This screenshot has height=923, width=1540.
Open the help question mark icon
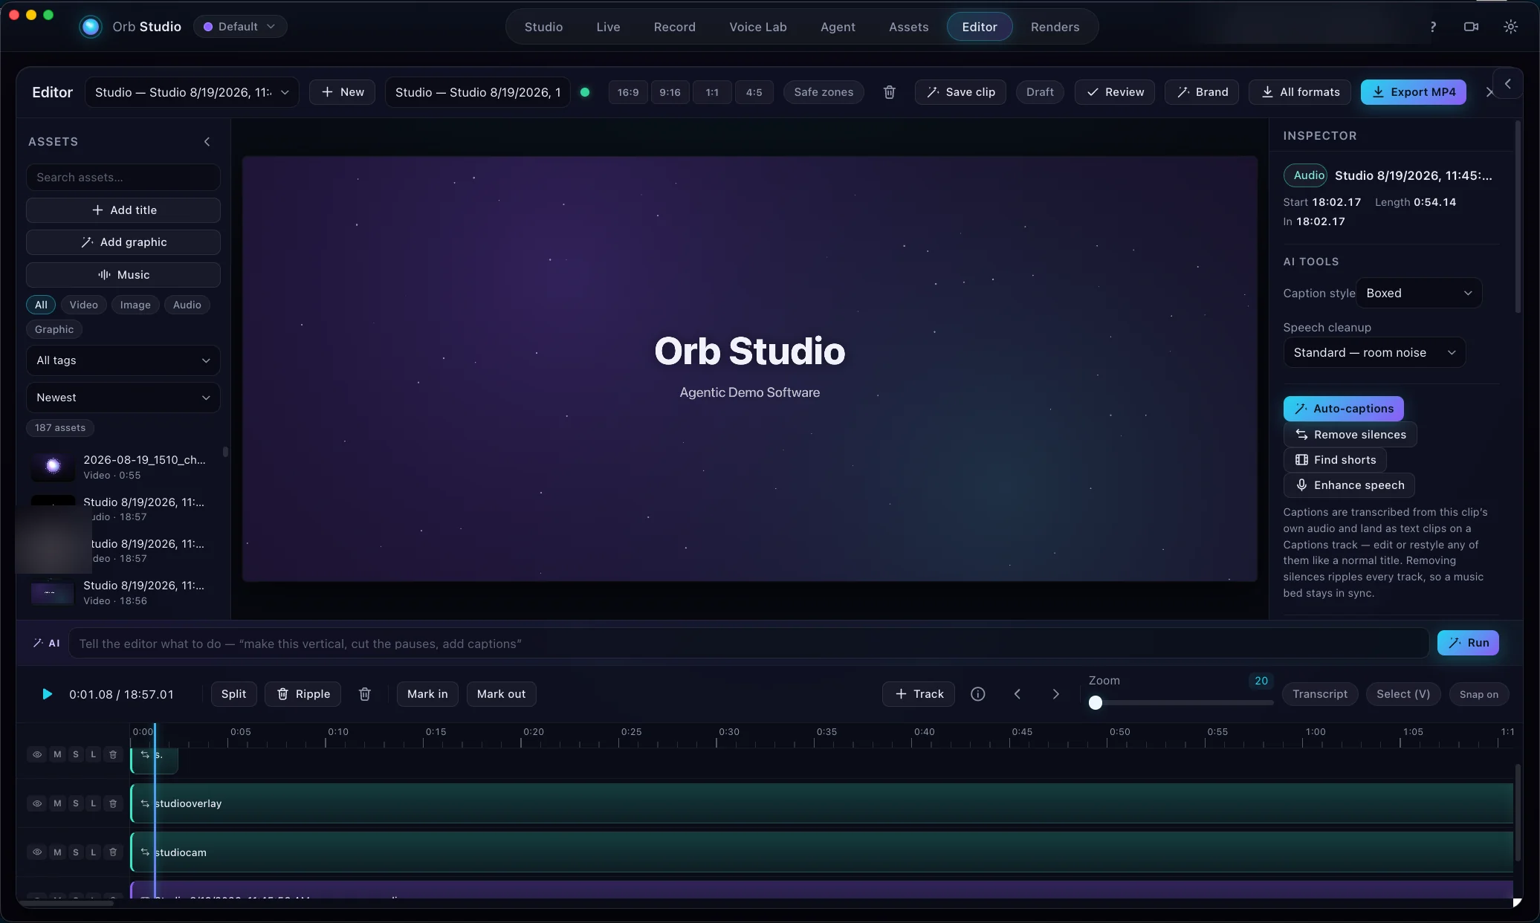point(1432,27)
